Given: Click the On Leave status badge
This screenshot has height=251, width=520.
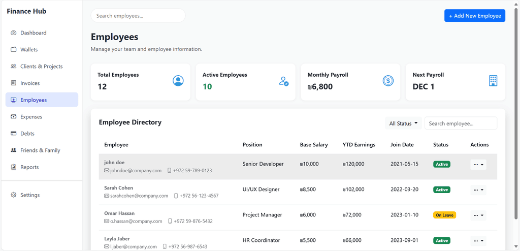Looking at the screenshot, I should (444, 215).
